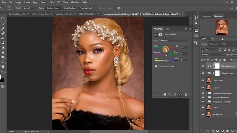The height and width of the screenshot is (133, 237).
Task: Toggle adjustment visibility eye in Properties
Action: click(x=180, y=95)
